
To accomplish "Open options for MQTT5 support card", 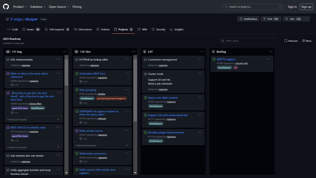I will click(x=269, y=59).
